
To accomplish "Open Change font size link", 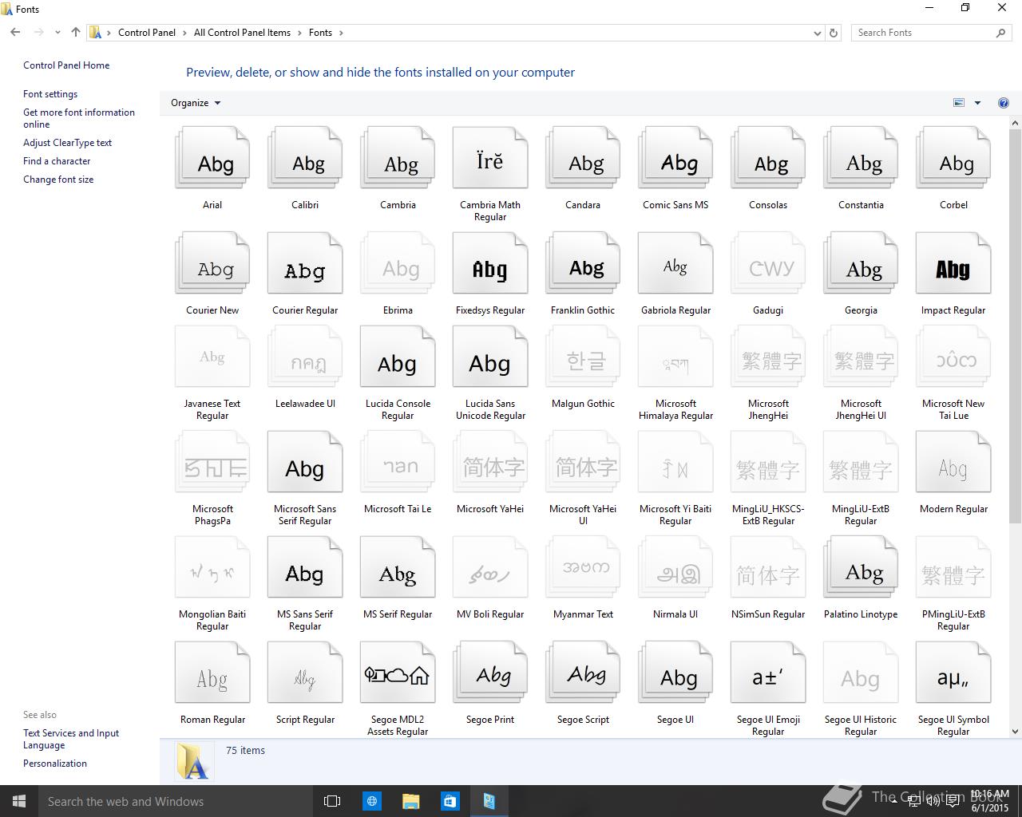I will 58,180.
